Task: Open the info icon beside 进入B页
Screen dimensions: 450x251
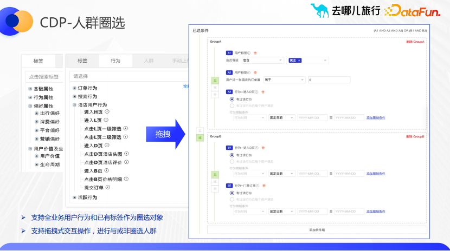Action: (106, 170)
